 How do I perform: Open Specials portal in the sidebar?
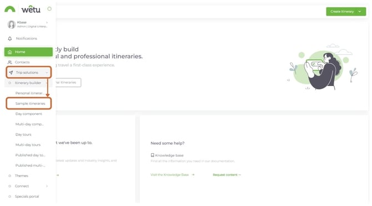[27, 197]
